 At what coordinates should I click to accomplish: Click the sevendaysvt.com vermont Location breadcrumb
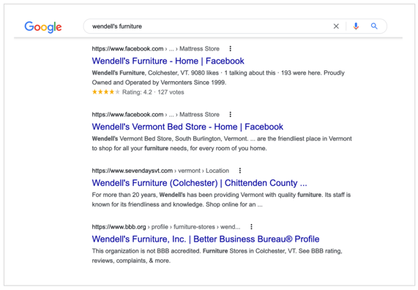(x=160, y=171)
